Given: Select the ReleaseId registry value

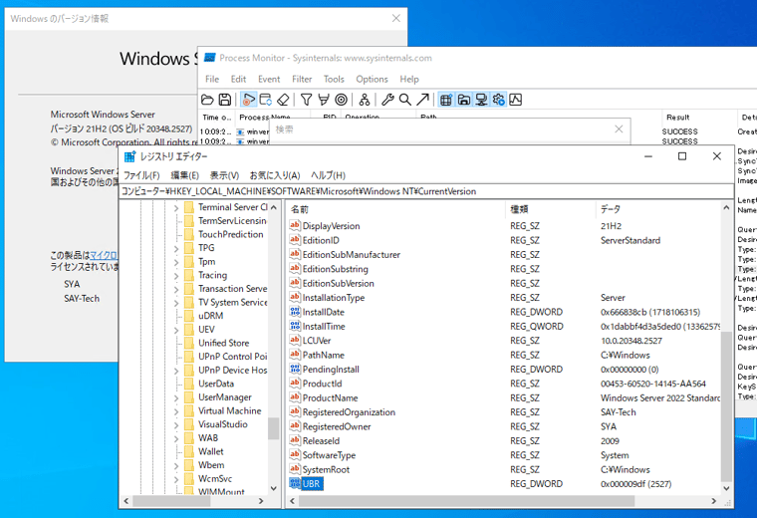Looking at the screenshot, I should coord(321,440).
